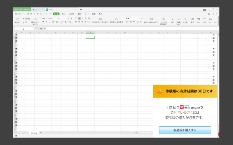
Task: Add a new document tab with plus
Action: click(81, 9)
